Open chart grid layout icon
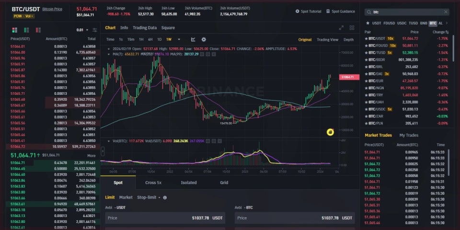Viewport: 460px width, 230px height. point(352,28)
